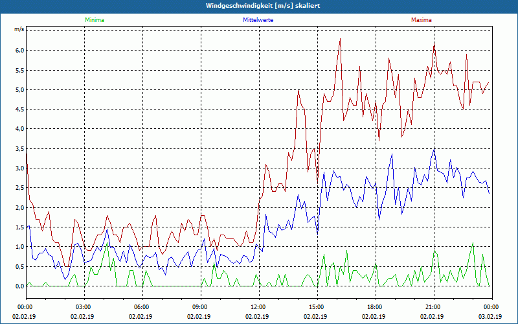
Task: Click the '06:00' time label
Action: [x=141, y=307]
